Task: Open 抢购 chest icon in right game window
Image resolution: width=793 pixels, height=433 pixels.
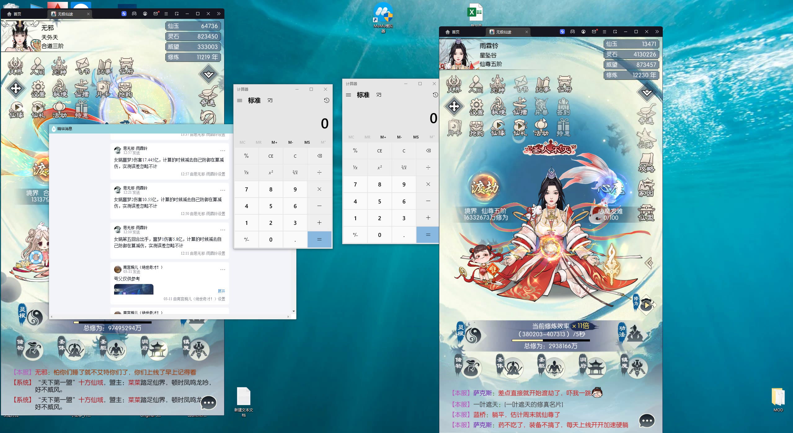Action: (476, 128)
